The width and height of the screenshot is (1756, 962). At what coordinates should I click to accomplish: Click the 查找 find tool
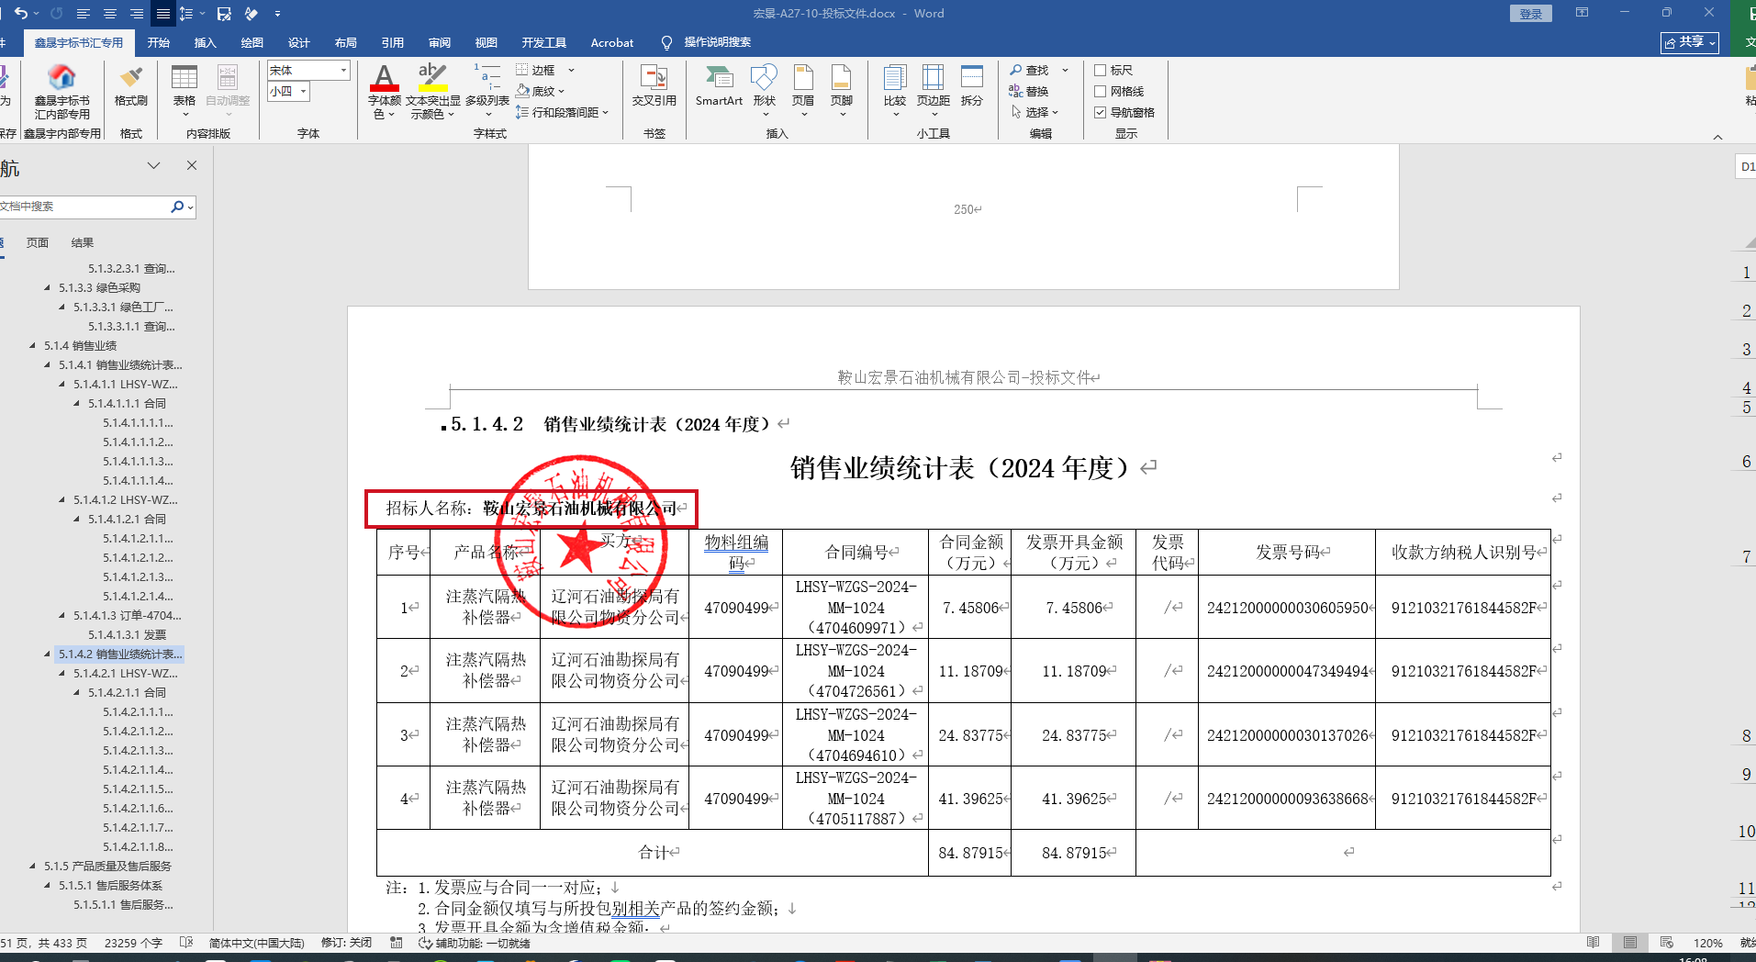(1029, 70)
